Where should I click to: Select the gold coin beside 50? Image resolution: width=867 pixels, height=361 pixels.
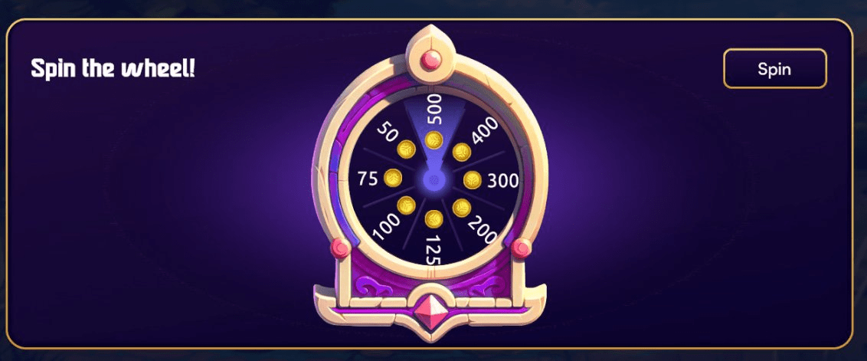(407, 149)
